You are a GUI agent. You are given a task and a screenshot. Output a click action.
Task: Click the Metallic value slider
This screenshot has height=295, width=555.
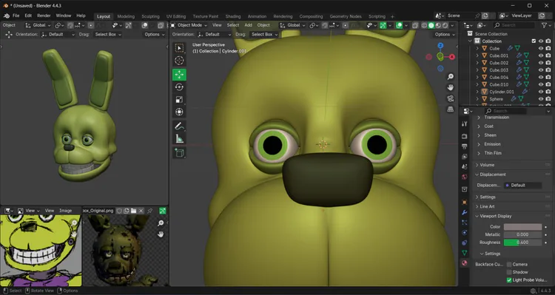pyautogui.click(x=522, y=234)
